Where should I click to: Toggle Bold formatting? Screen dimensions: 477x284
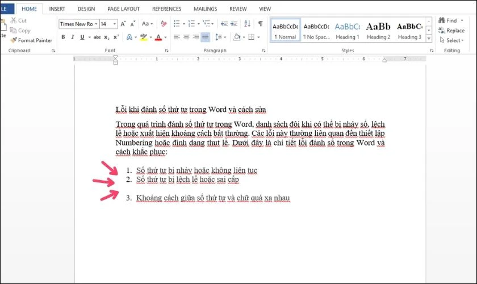(63, 37)
